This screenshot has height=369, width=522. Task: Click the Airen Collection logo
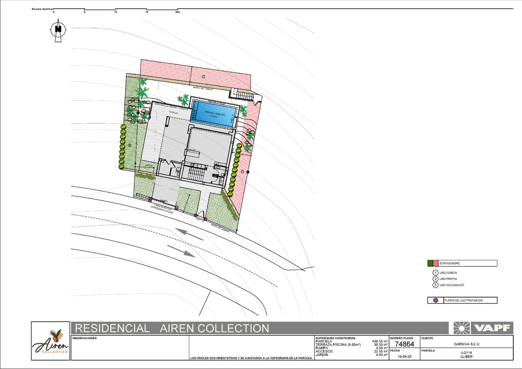click(50, 341)
